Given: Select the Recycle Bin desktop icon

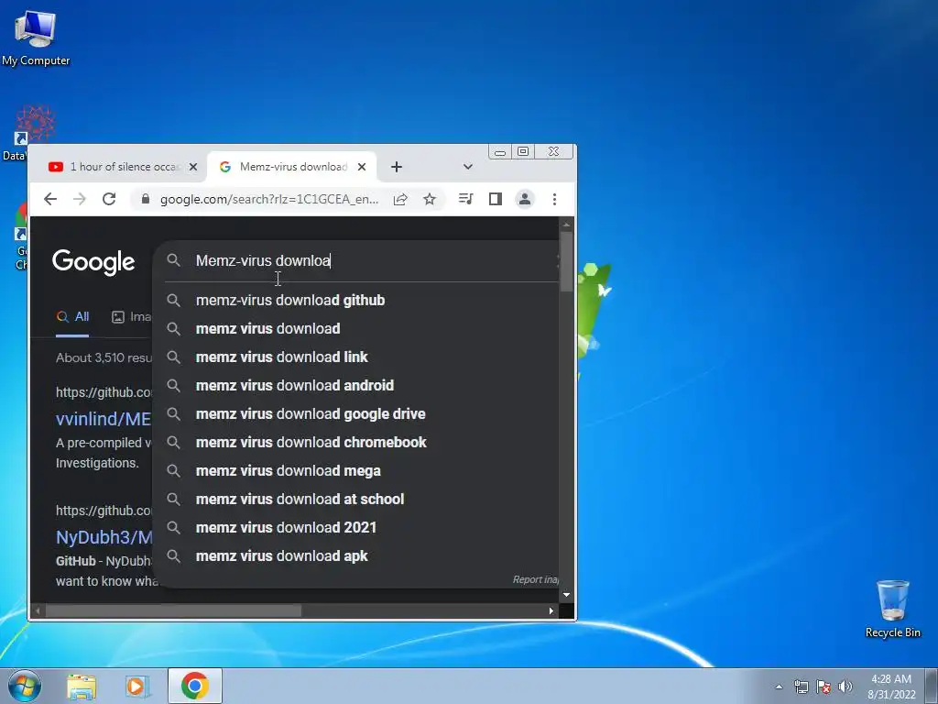Looking at the screenshot, I should (892, 609).
